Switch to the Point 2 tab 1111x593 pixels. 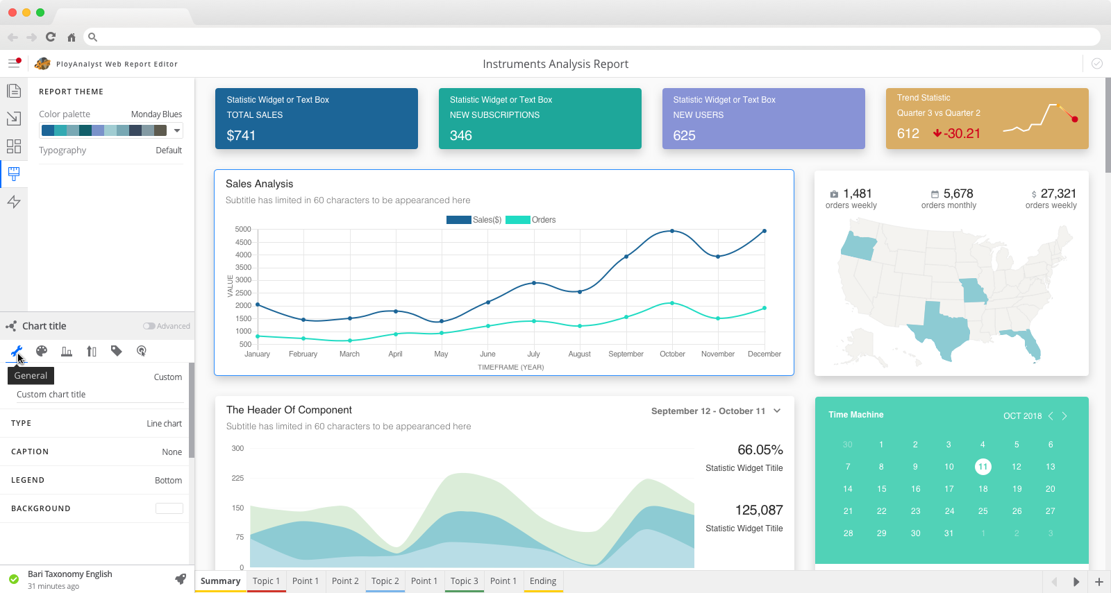pos(345,581)
